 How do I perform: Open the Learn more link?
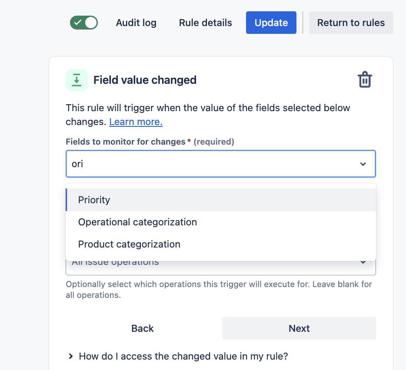136,122
